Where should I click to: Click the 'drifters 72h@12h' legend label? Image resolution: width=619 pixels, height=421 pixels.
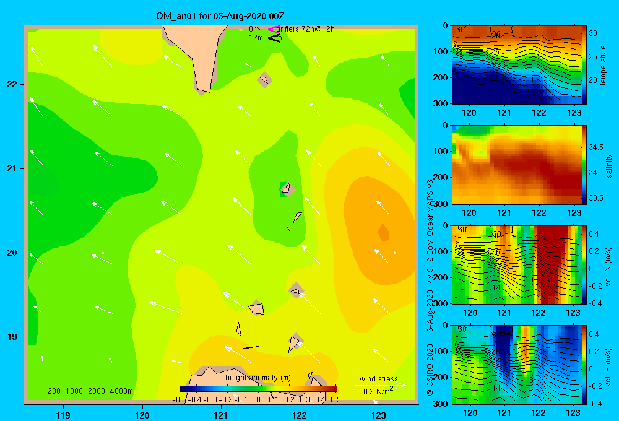(x=306, y=29)
